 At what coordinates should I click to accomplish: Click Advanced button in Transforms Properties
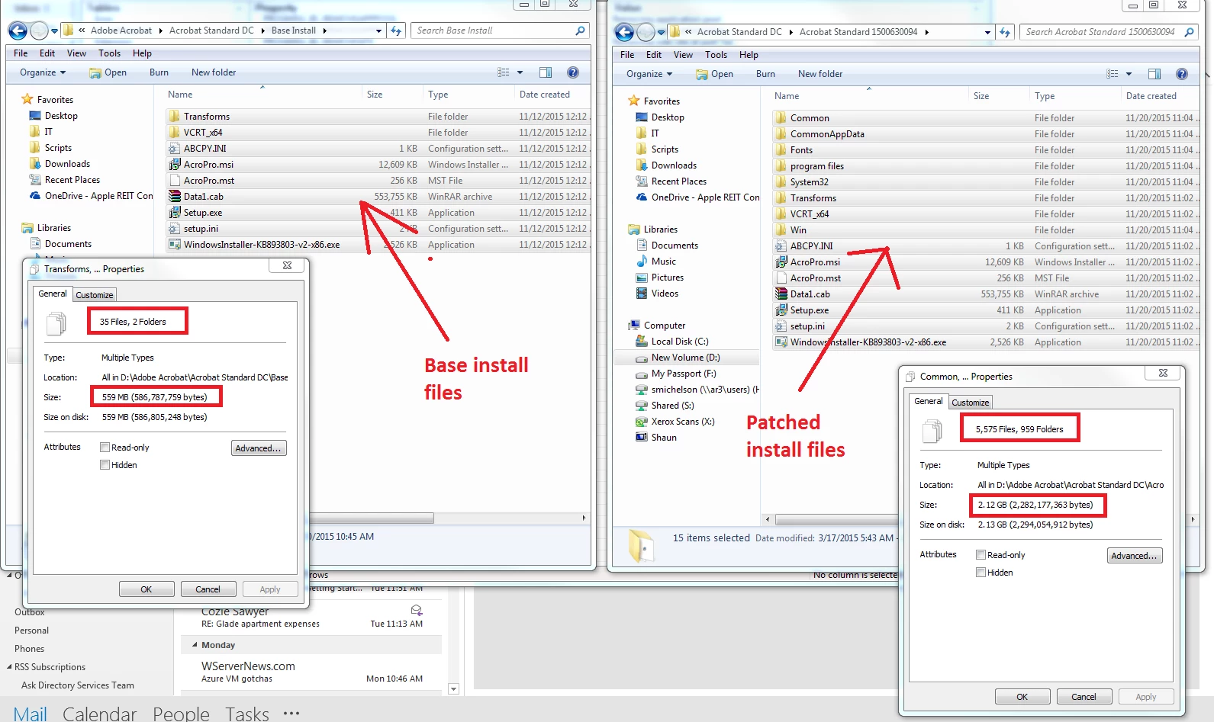(259, 448)
